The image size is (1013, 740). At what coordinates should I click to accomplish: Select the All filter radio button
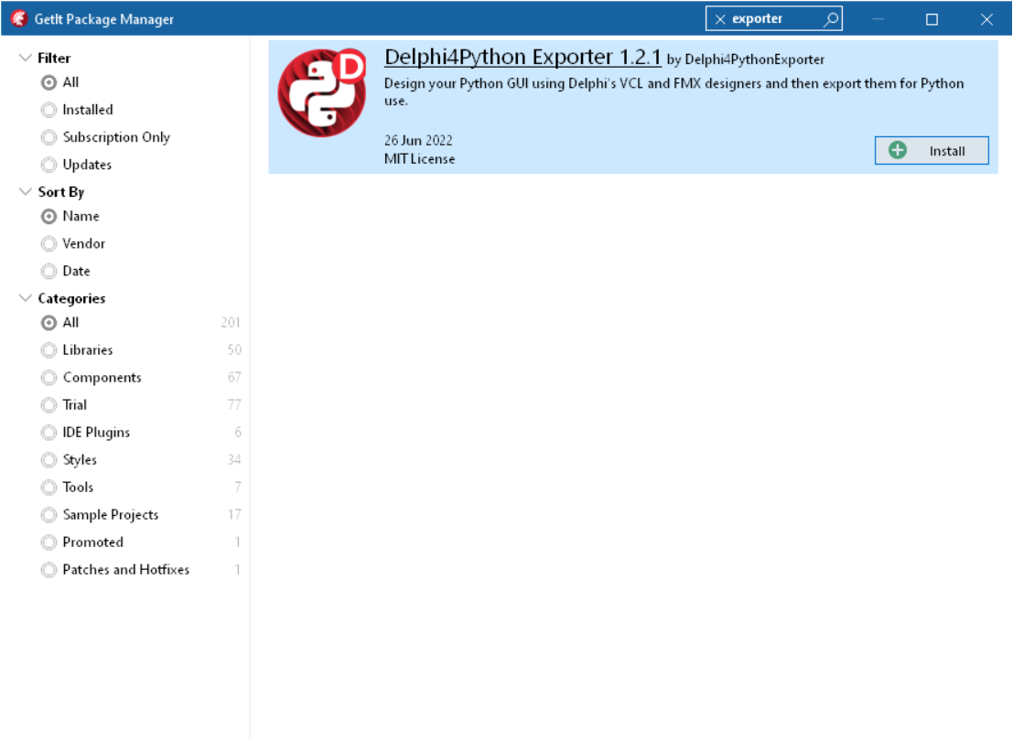click(48, 82)
